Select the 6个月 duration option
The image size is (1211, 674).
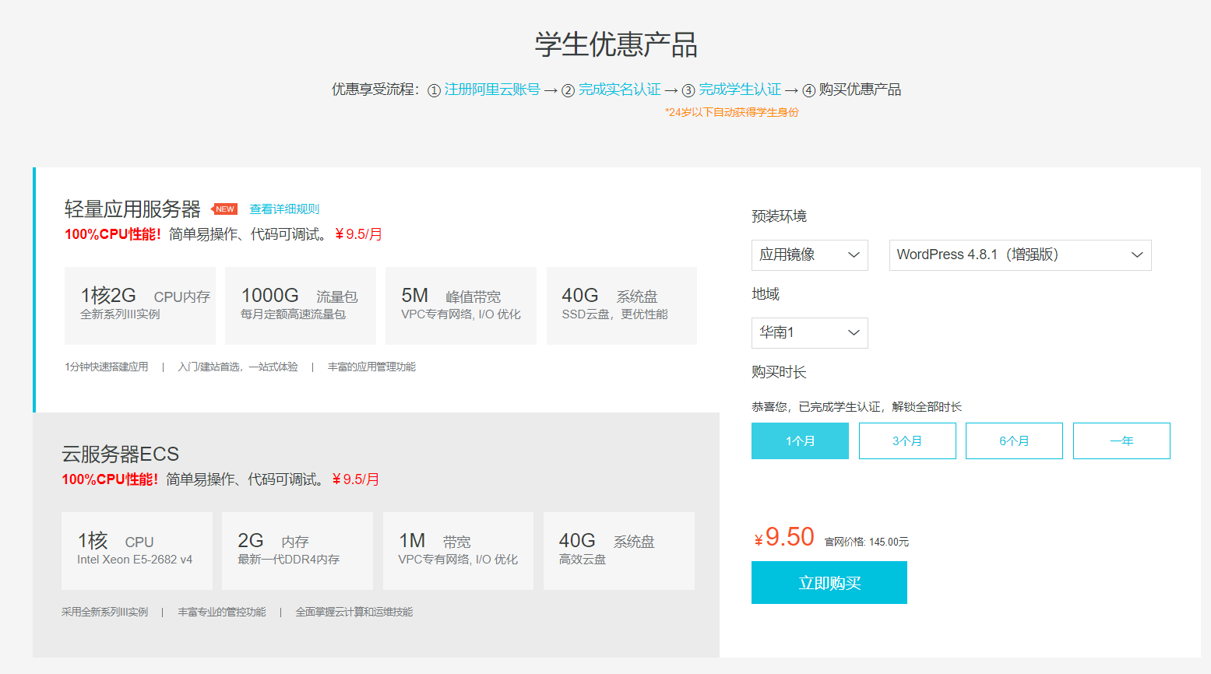(x=1014, y=441)
